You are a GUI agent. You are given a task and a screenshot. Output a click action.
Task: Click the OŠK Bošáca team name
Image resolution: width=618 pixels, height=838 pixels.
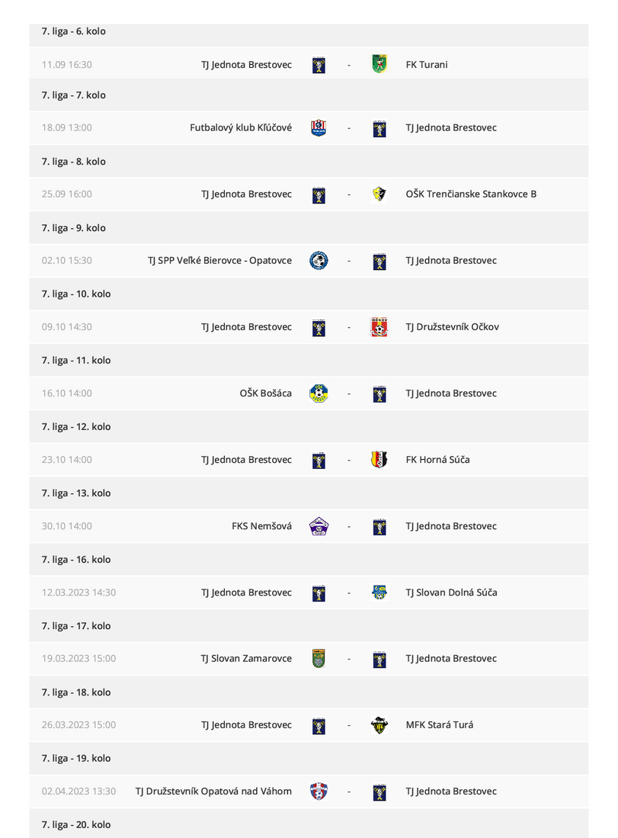point(265,393)
